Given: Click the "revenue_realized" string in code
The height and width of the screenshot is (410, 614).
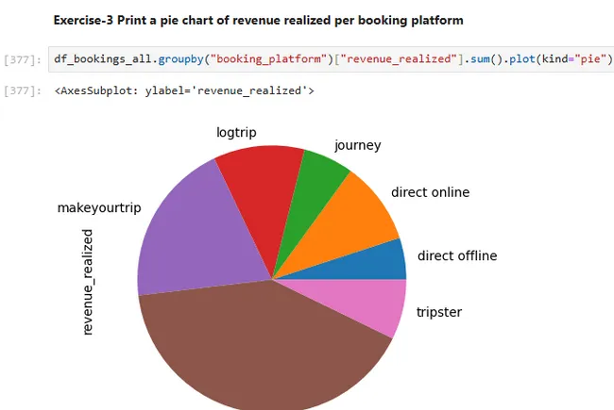Looking at the screenshot, I should pyautogui.click(x=399, y=59).
